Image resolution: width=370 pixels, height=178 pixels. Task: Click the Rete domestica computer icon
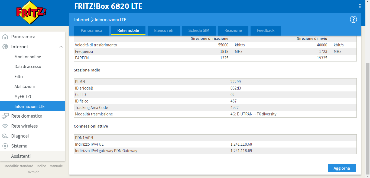(5, 116)
